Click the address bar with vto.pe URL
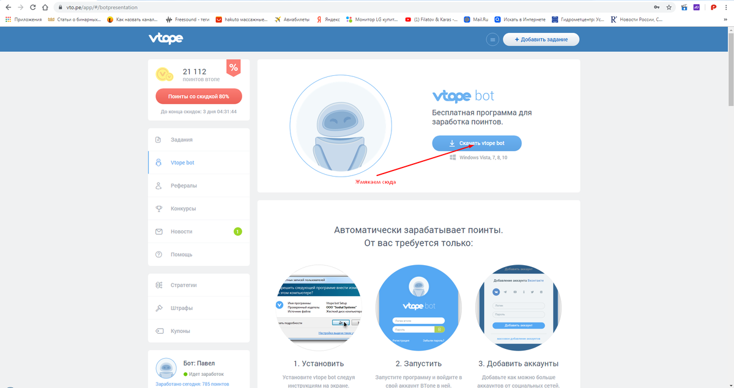 tap(352, 7)
